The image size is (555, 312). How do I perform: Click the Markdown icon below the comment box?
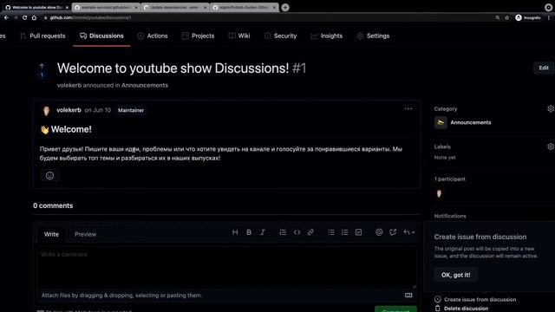coord(408,295)
